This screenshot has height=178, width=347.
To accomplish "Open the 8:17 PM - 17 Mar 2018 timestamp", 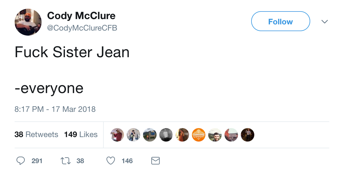I will [55, 109].
